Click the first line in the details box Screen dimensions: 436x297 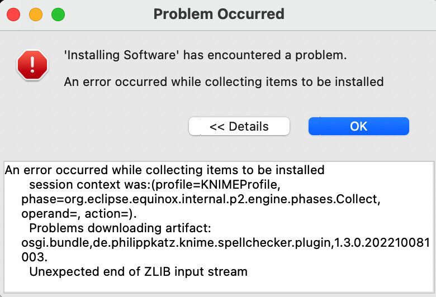tap(164, 170)
